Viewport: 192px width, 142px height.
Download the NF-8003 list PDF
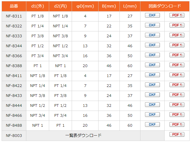(177, 134)
